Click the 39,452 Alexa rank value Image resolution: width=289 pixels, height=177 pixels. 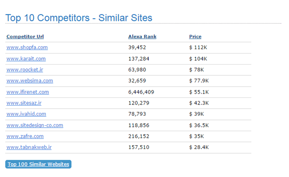(137, 47)
